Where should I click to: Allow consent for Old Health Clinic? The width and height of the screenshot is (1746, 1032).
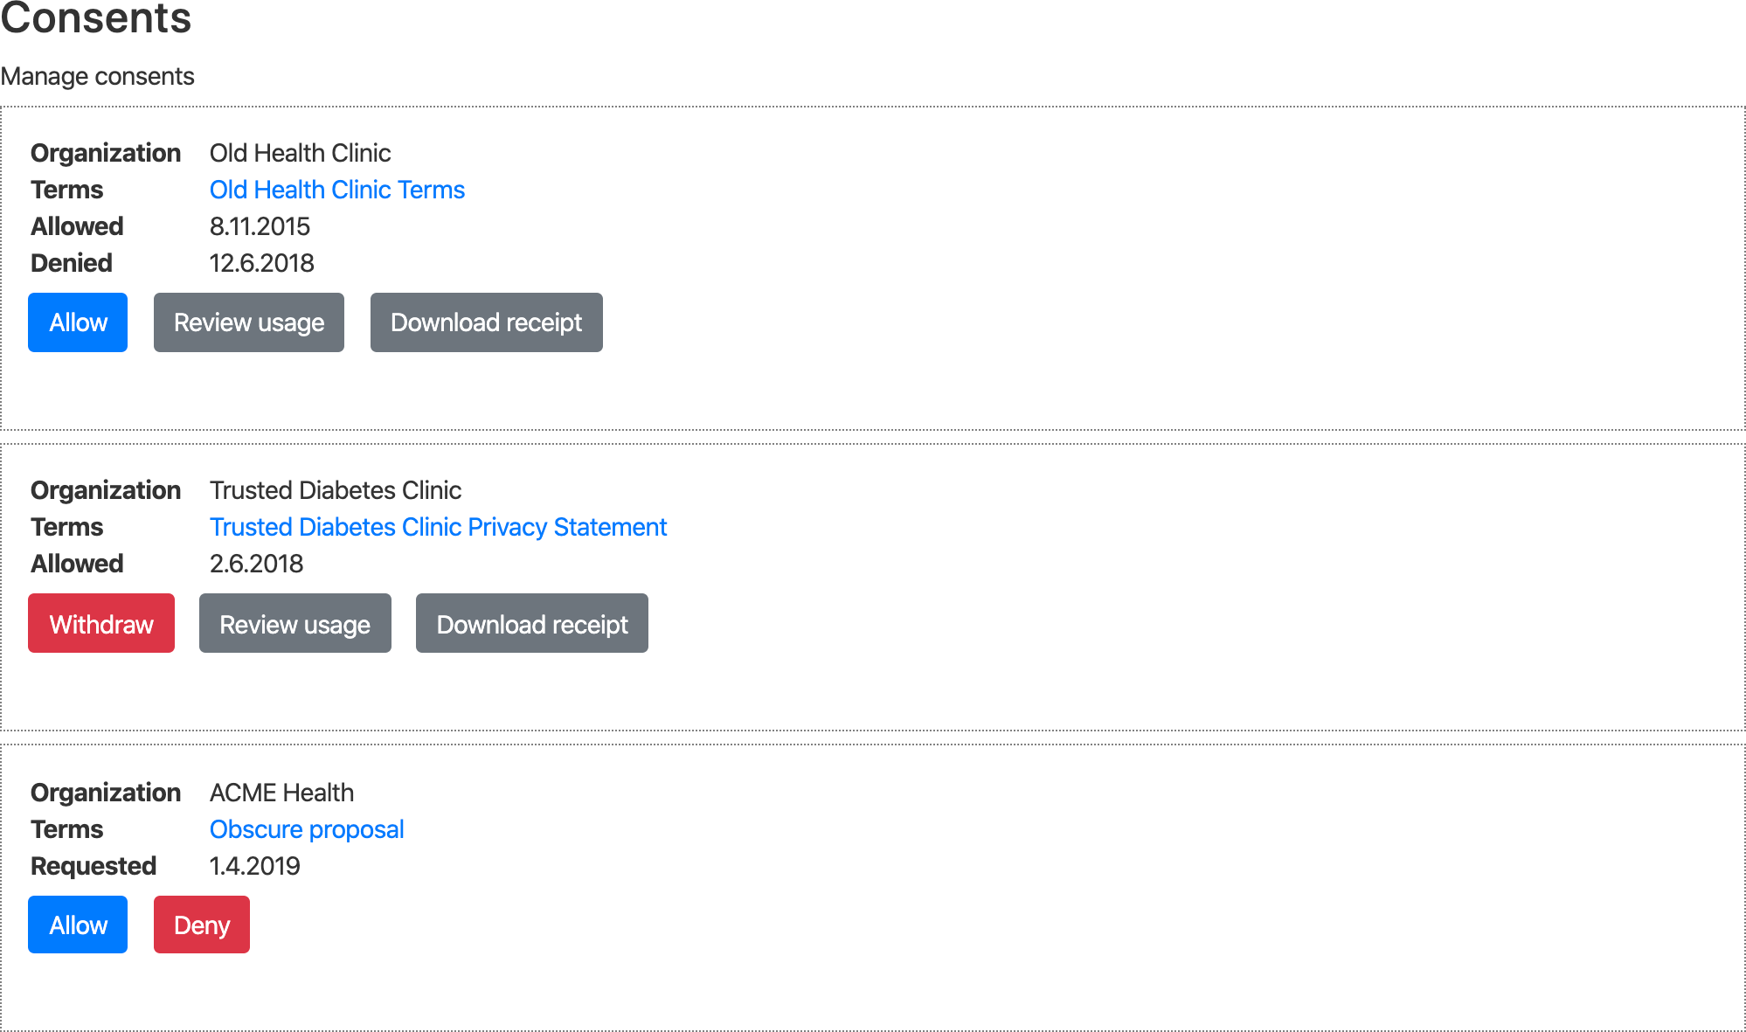pyautogui.click(x=78, y=322)
